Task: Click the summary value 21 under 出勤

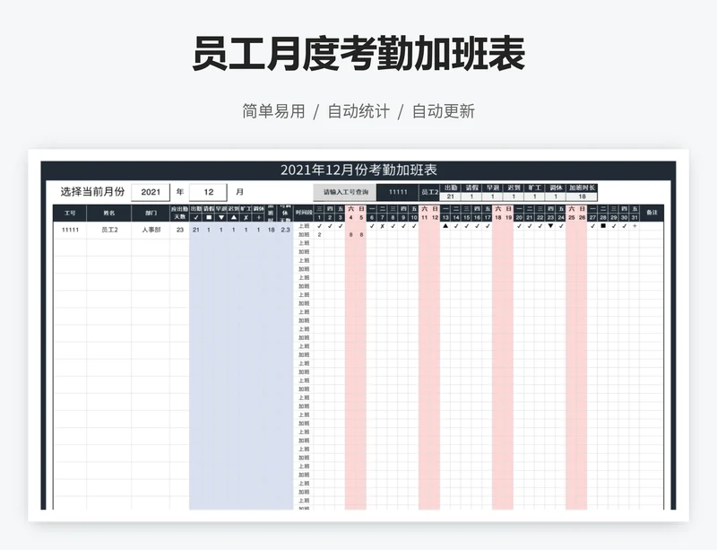Action: 451,196
